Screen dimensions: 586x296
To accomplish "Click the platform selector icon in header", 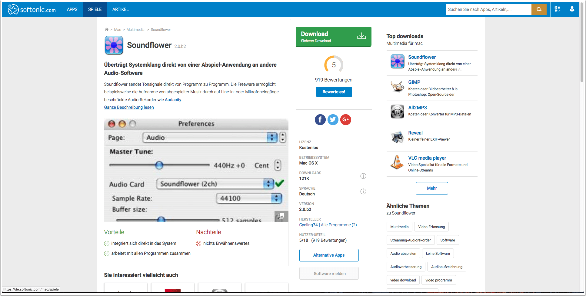I will tap(557, 9).
